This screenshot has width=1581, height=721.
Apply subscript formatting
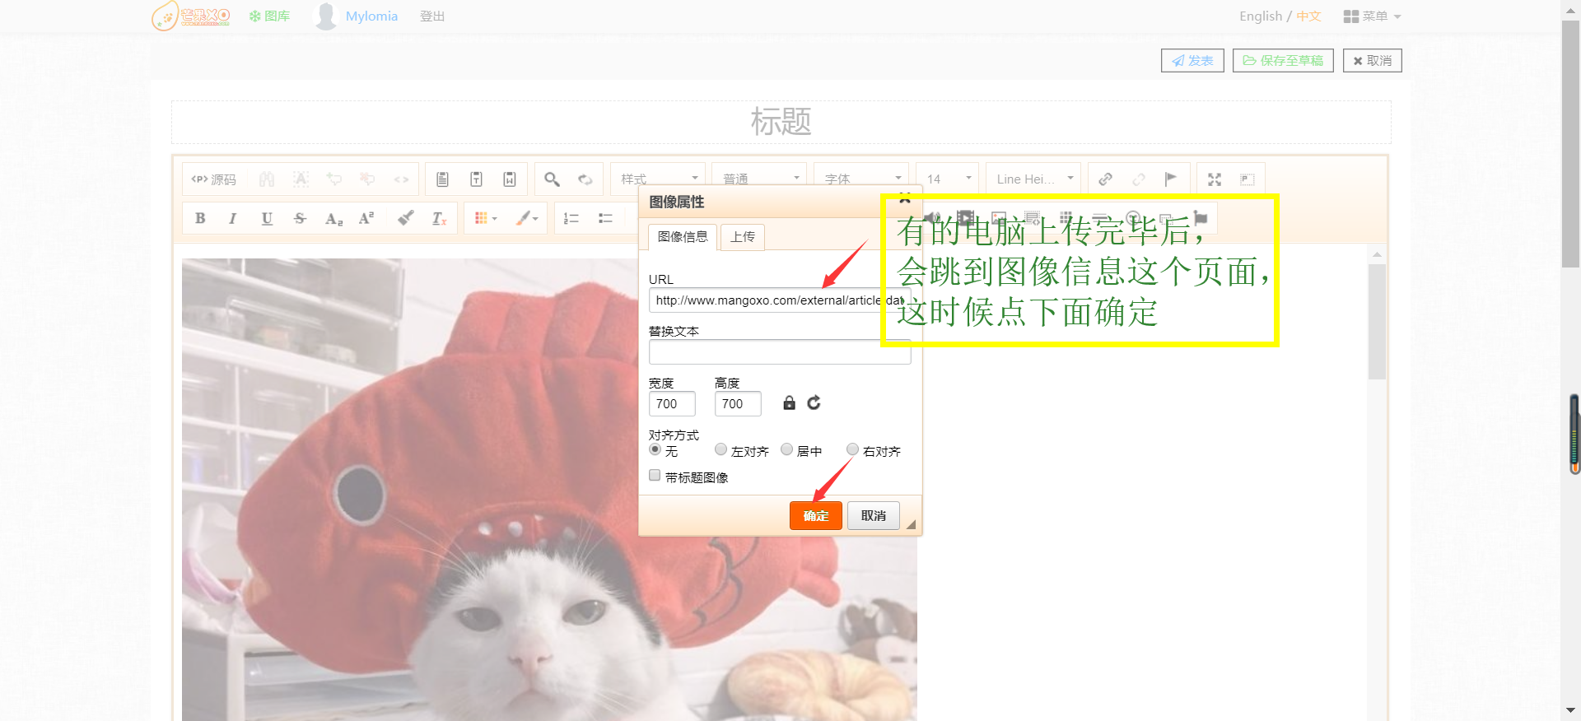point(333,218)
